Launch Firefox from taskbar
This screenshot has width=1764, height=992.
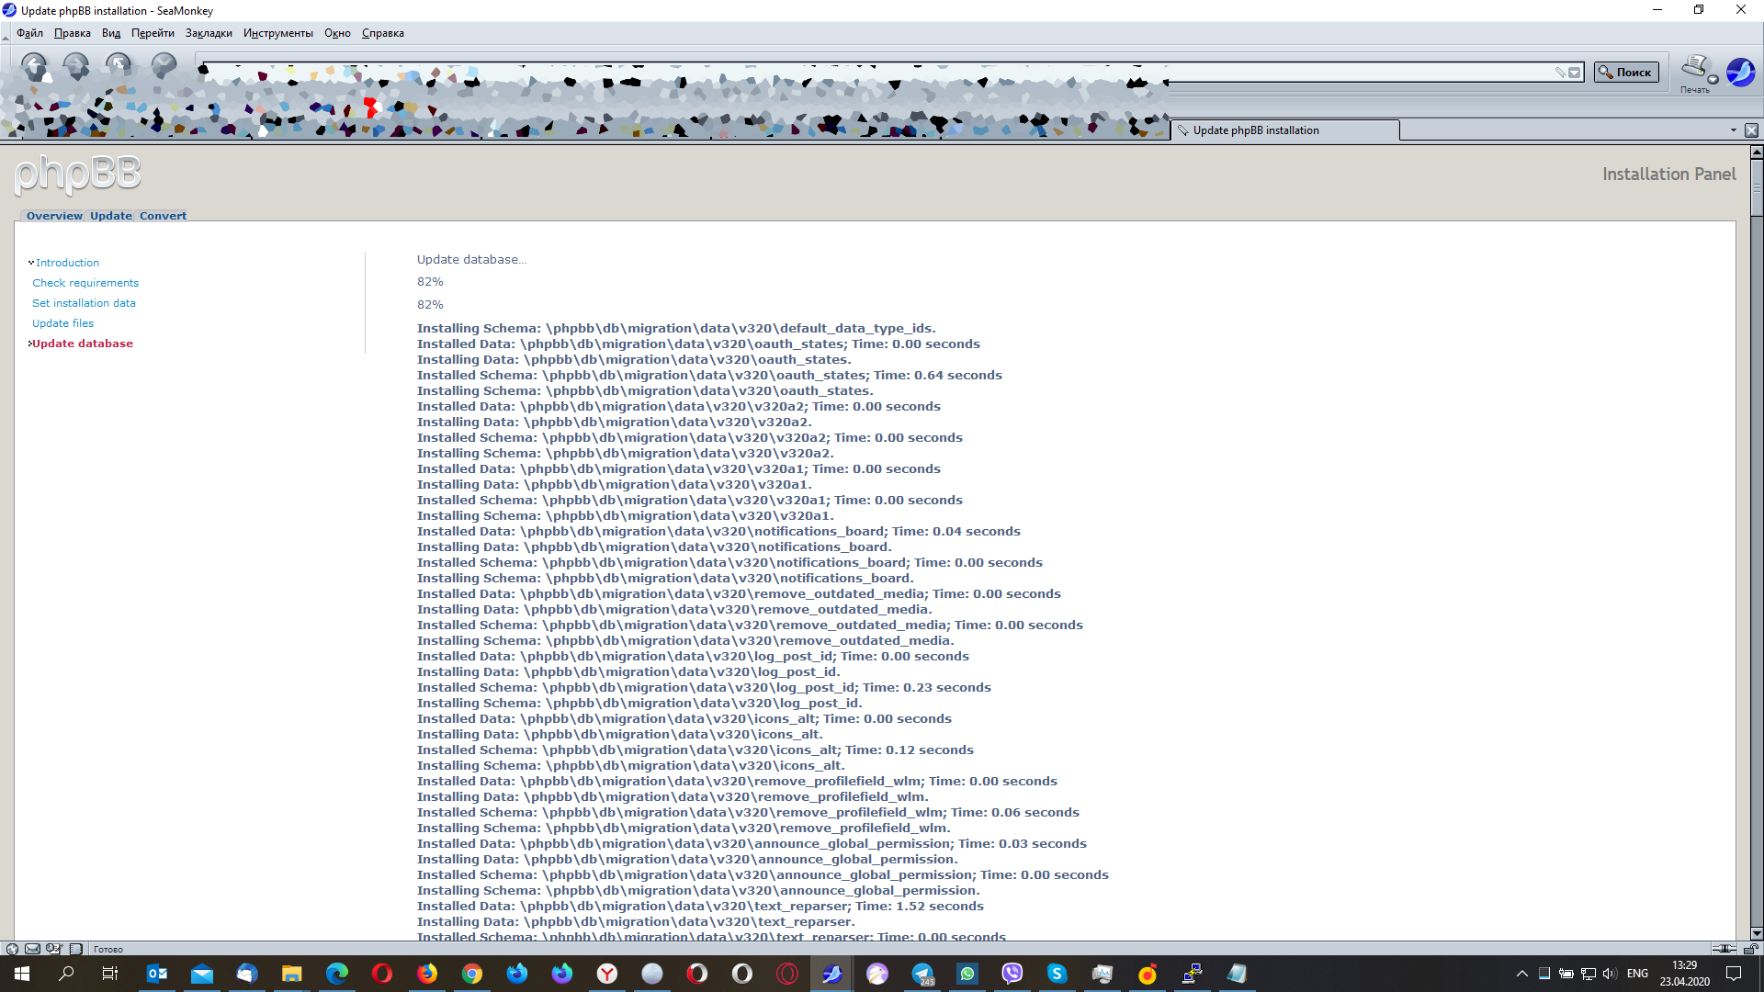[427, 974]
